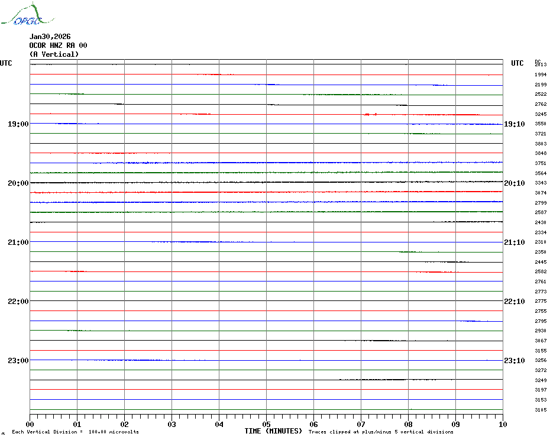
Task: Click the (A Vertical) component label
Action: [54, 54]
